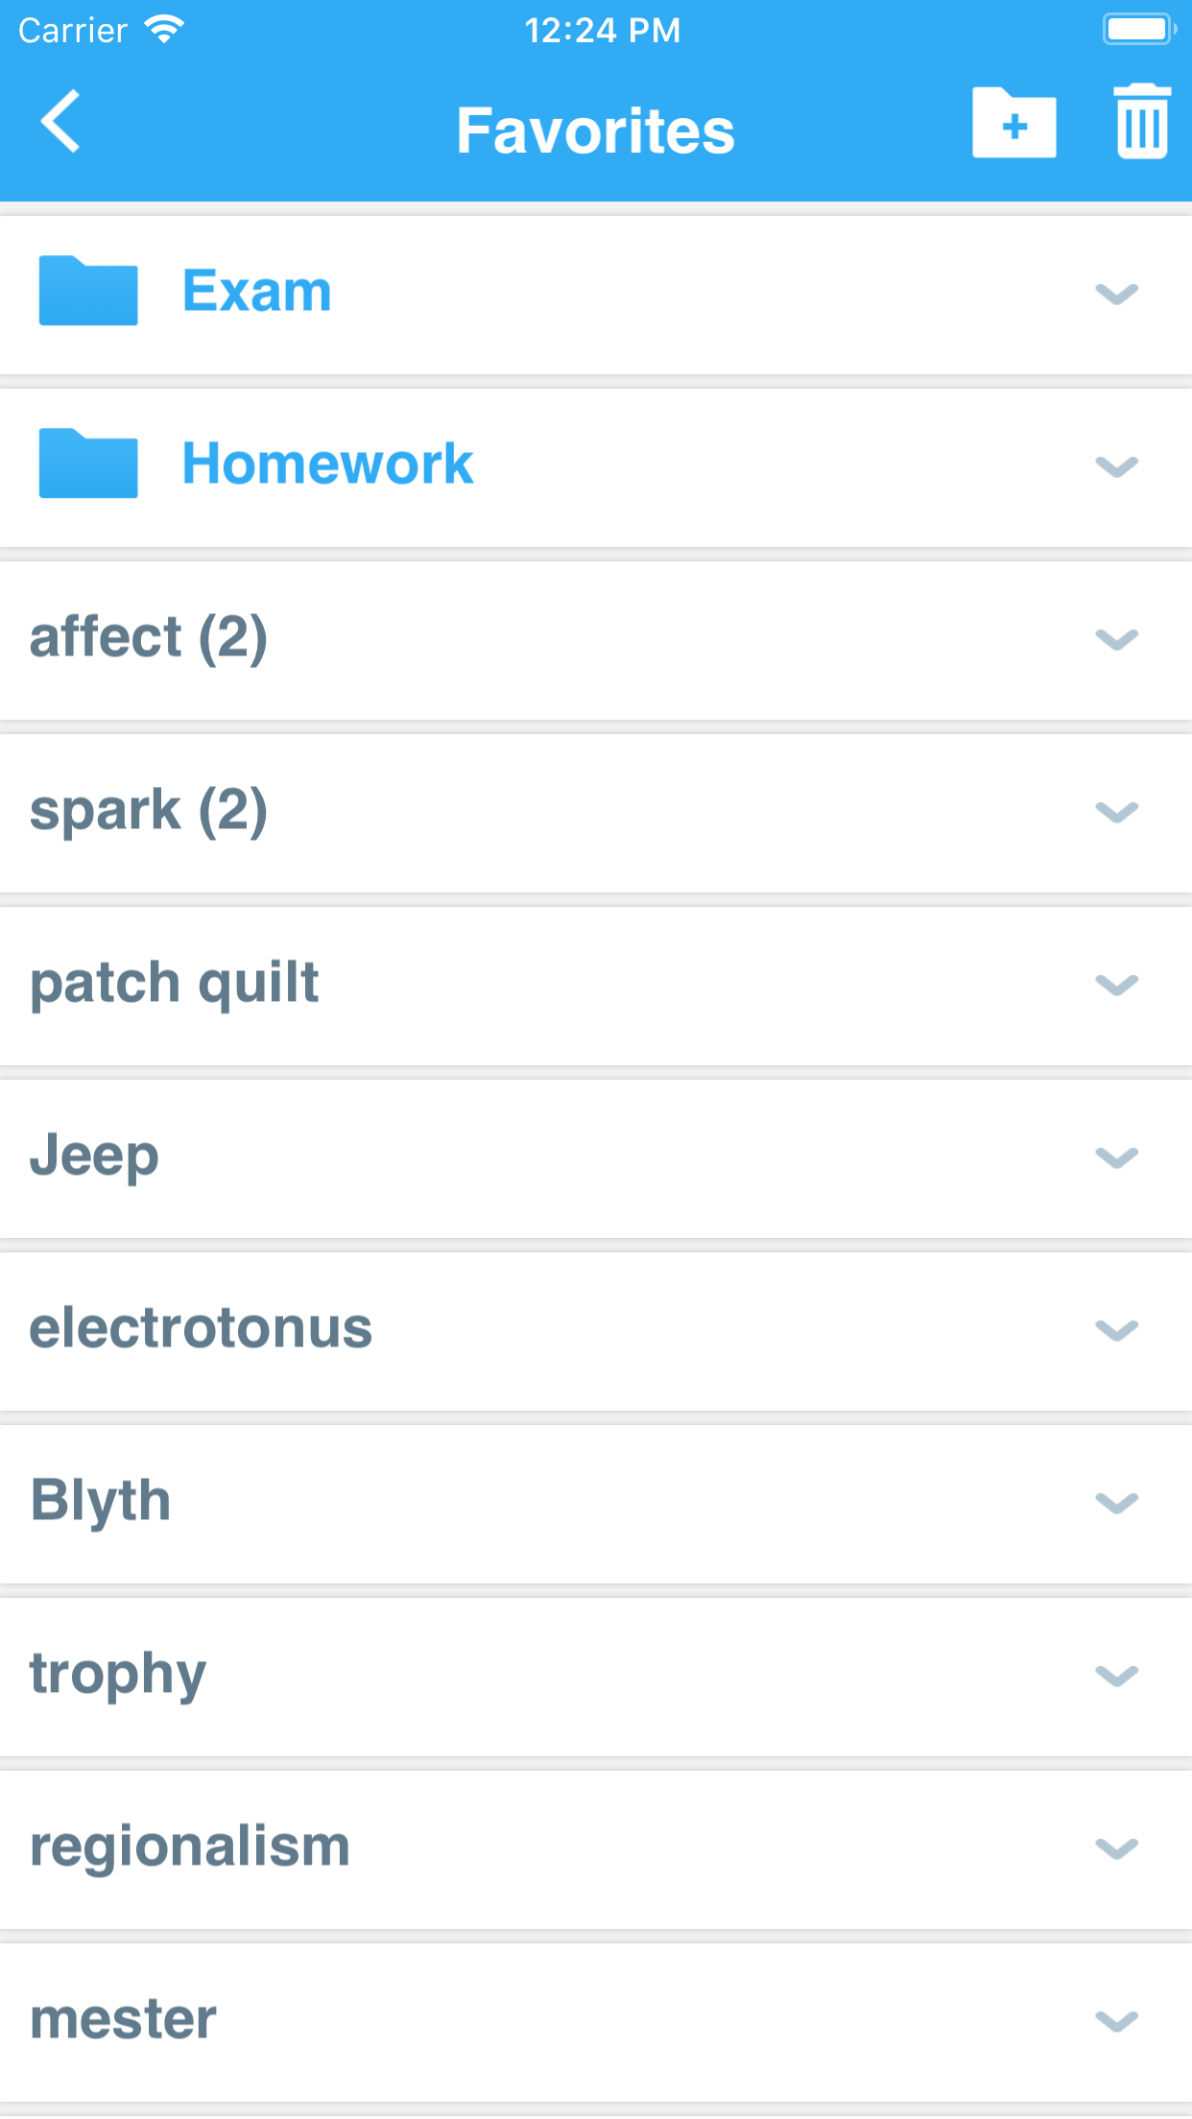Create a new favorites folder
Image resolution: width=1192 pixels, height=2119 pixels.
click(1013, 124)
